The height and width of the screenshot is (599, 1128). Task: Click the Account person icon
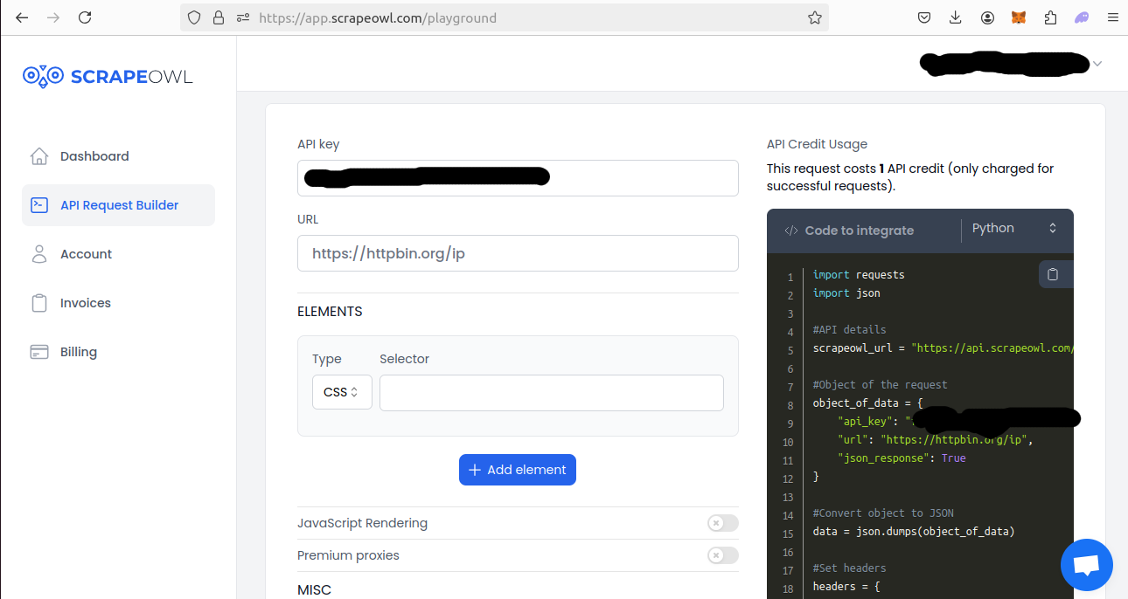tap(38, 254)
